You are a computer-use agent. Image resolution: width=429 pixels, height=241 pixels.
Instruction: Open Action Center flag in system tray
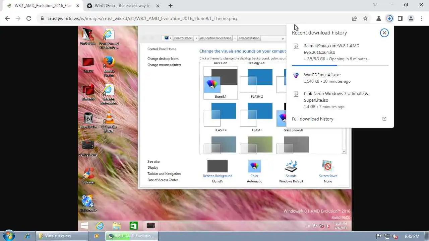pos(379,236)
